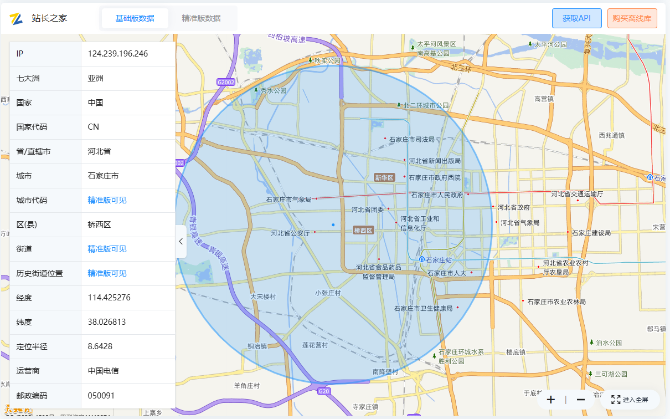Click the 获取API button

point(576,18)
